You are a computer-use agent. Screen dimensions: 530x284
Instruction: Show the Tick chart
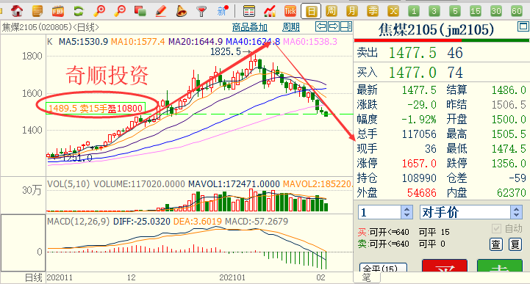(290, 11)
